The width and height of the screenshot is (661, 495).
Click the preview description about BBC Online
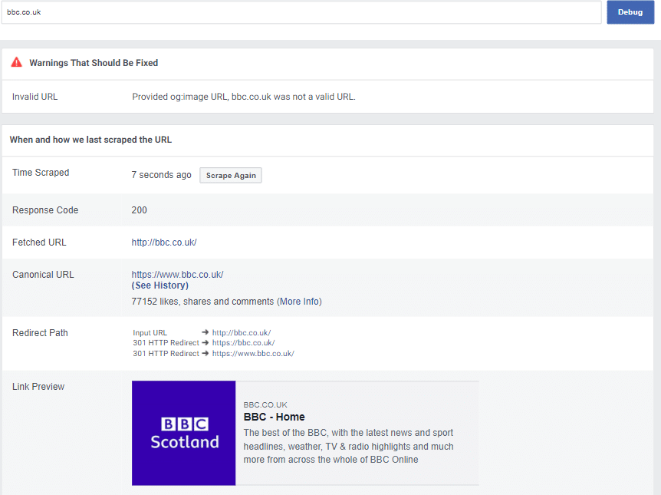pyautogui.click(x=348, y=446)
